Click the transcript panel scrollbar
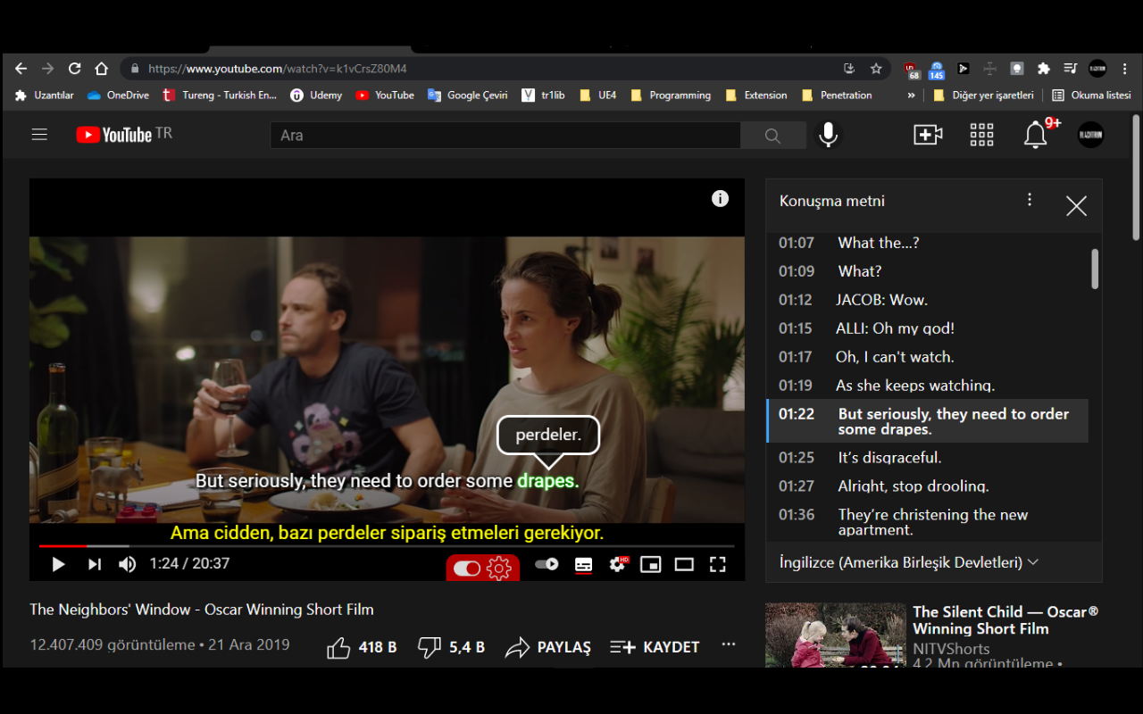The height and width of the screenshot is (714, 1143). (1095, 269)
